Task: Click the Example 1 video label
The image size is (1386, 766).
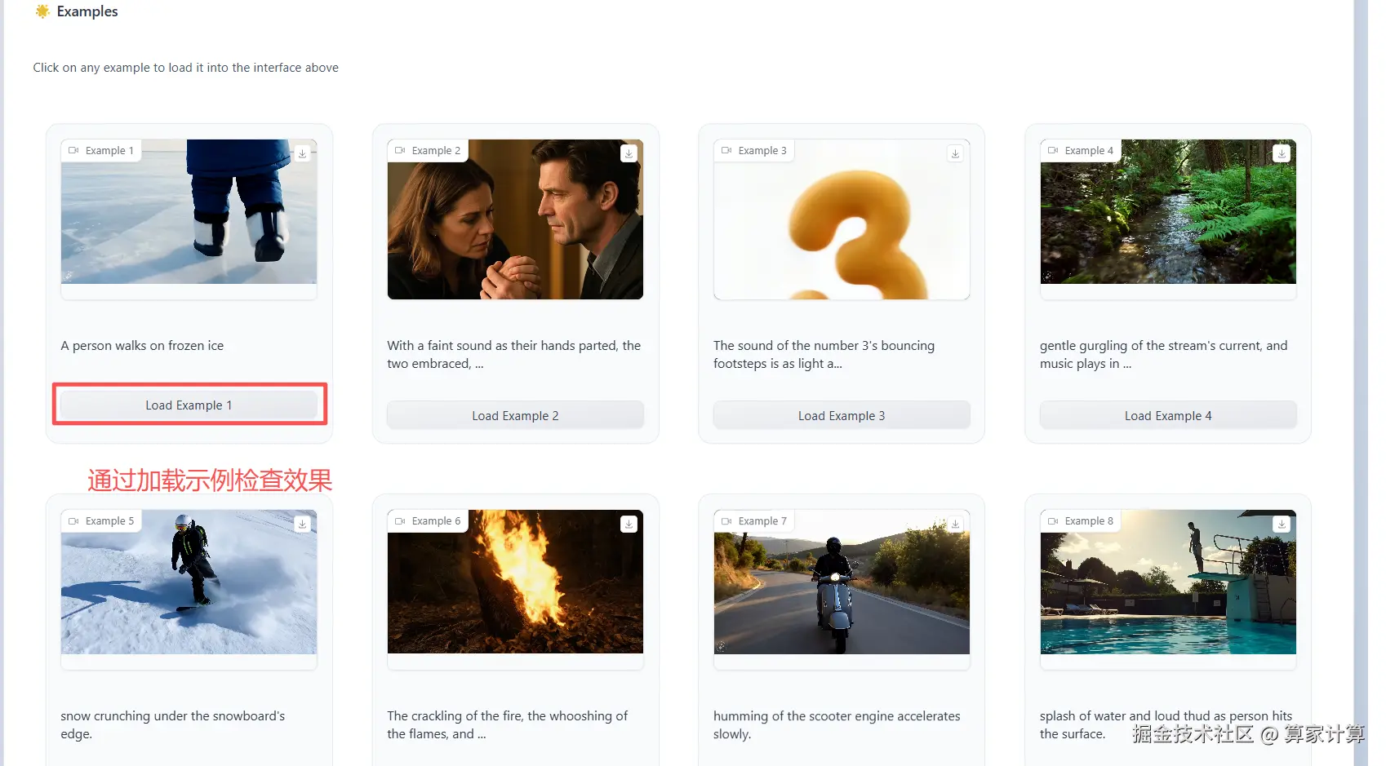Action: [x=101, y=151]
